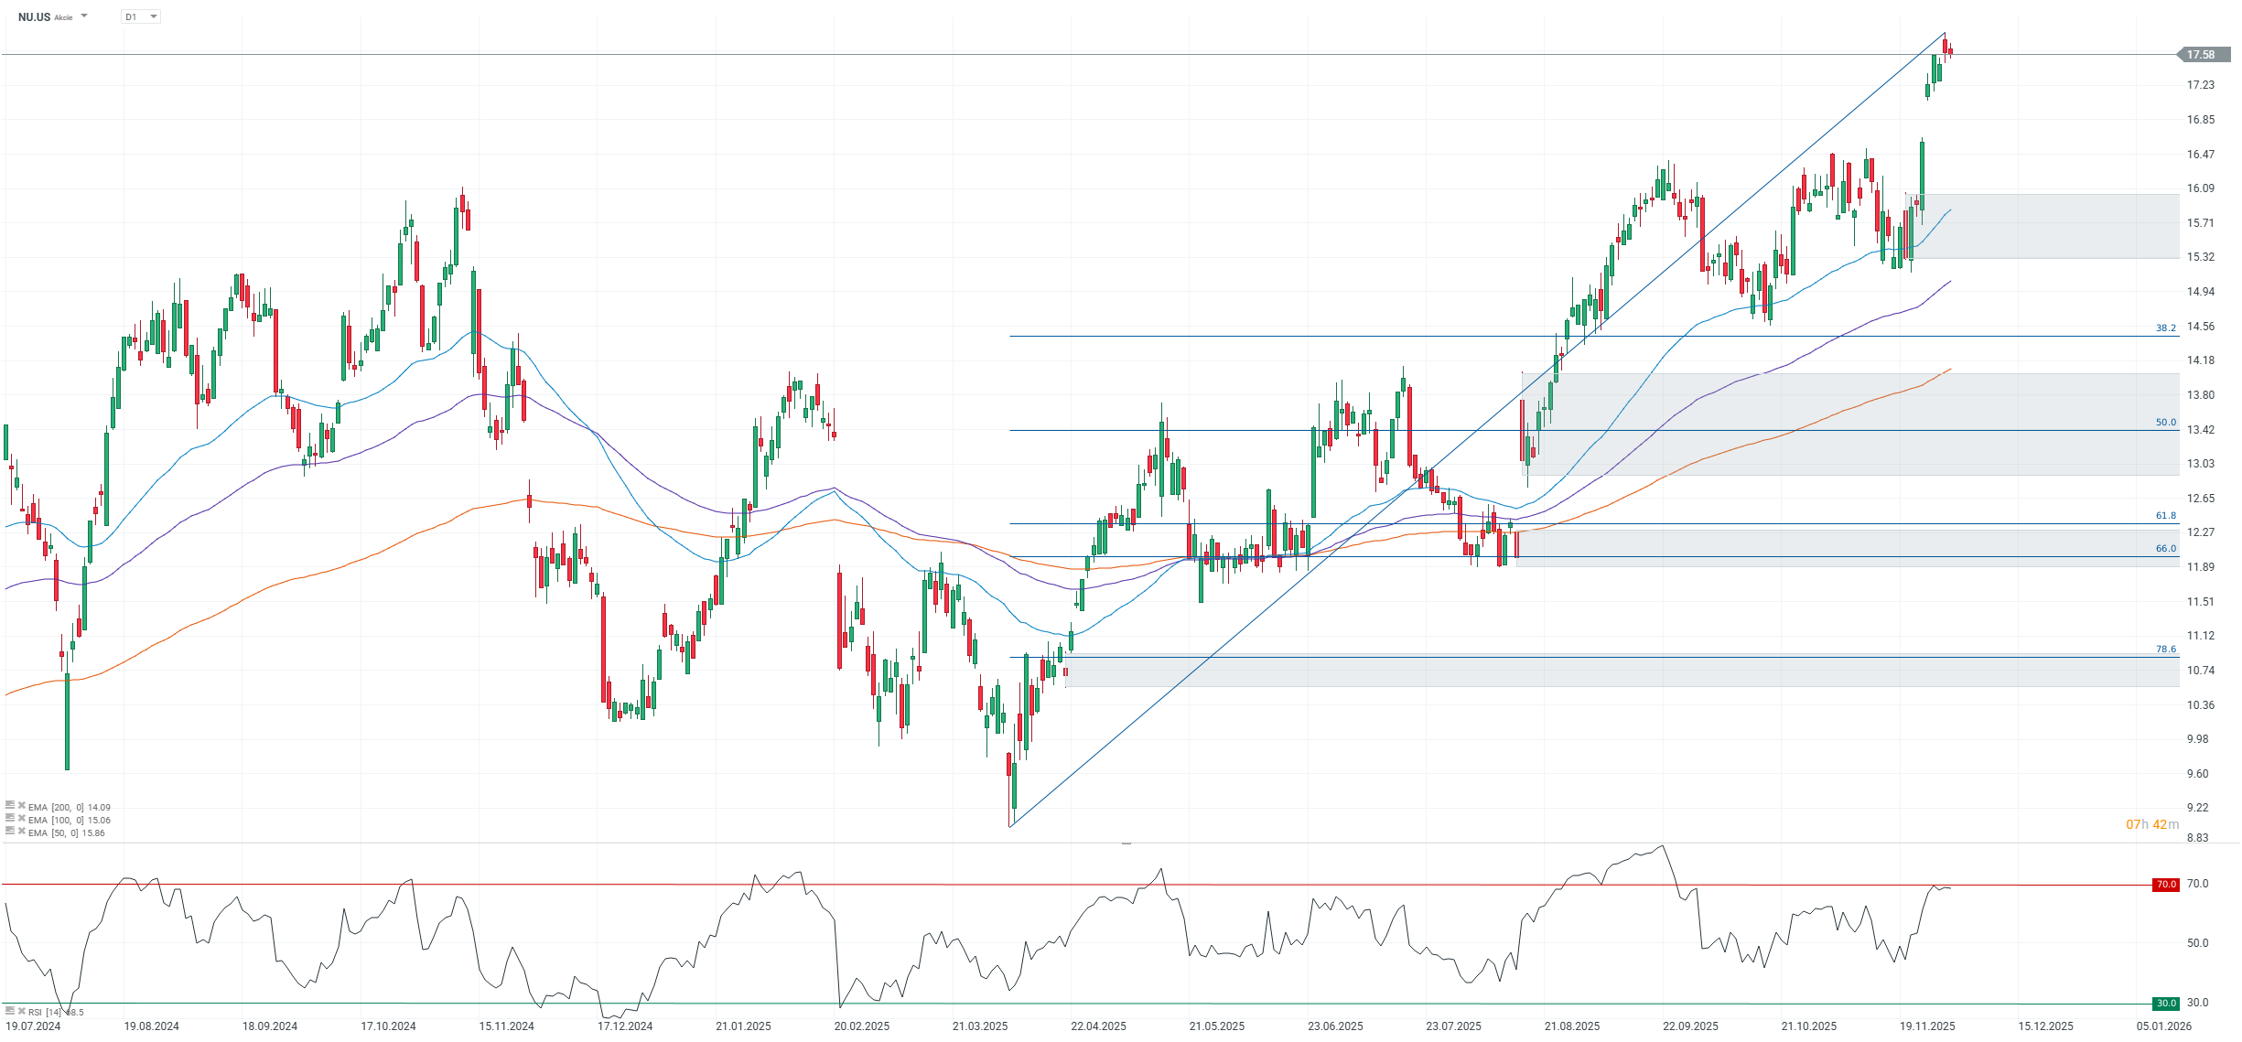Select the red RSI 70.0 level label
This screenshot has height=1042, width=2242.
coord(2165,885)
